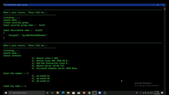Click '4). Ubuntu Server 20.04 LTS.' line
This screenshot has height=95, width=169.
[x=48, y=66]
